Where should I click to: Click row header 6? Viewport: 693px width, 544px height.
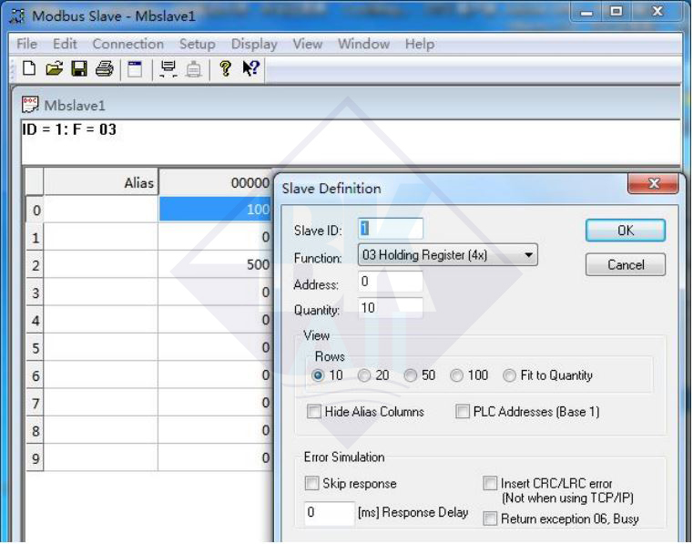coord(36,375)
